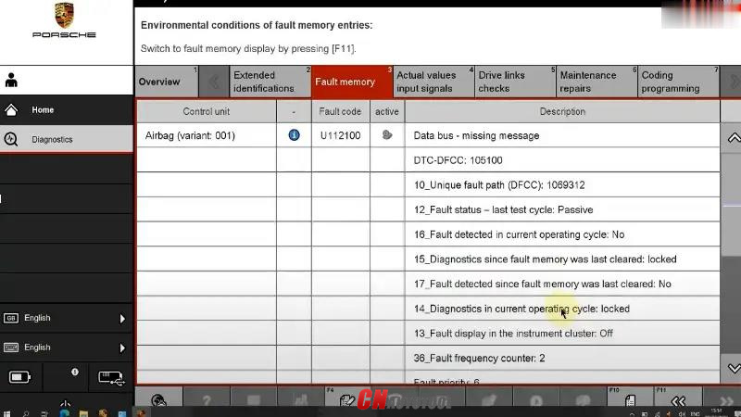The width and height of the screenshot is (741, 417).
Task: Select '13_Fault display in the instrument cluster' row
Action: [x=562, y=334]
